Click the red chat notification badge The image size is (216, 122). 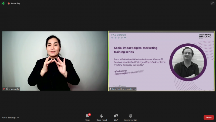pyautogui.click(x=90, y=114)
